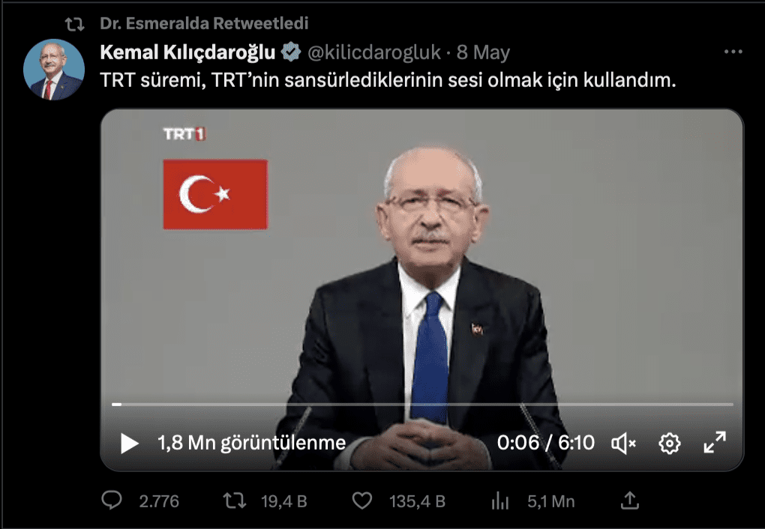Click the retweet indicator icon above the tweet

click(x=75, y=24)
